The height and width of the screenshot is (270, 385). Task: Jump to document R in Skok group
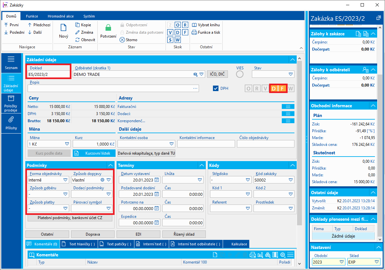pos(185,25)
